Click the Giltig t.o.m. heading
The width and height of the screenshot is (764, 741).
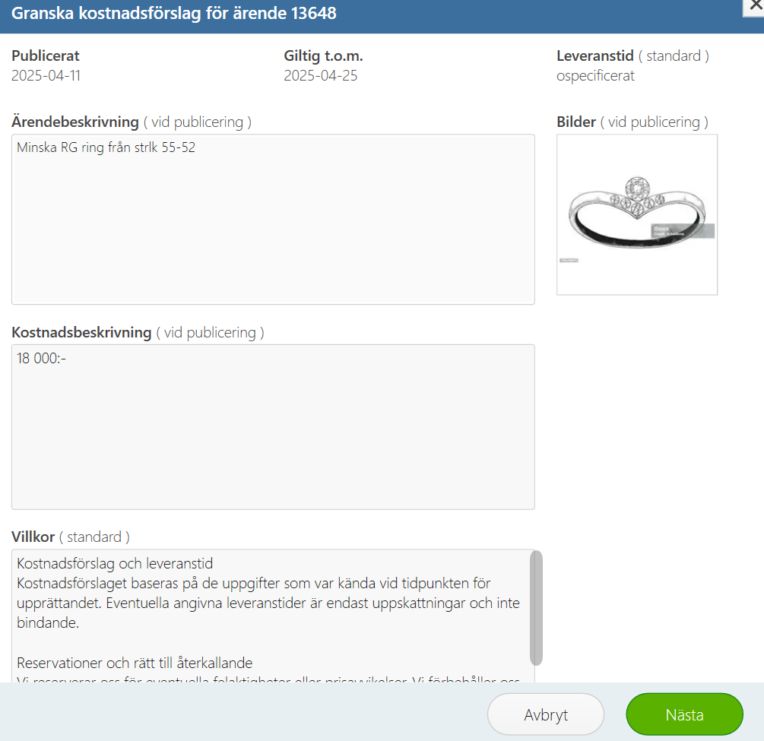click(x=324, y=55)
